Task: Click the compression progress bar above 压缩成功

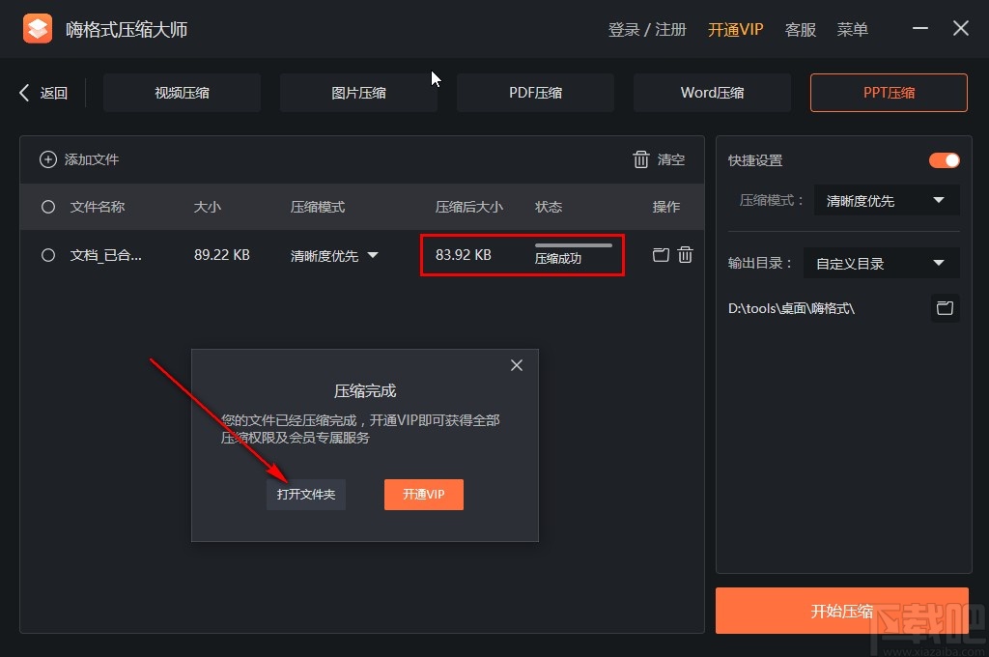Action: click(574, 244)
